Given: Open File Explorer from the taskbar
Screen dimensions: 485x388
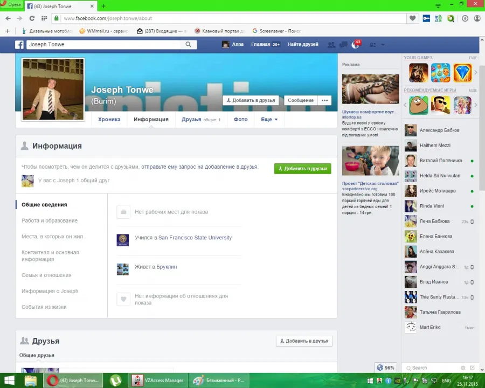Looking at the screenshot, I should pyautogui.click(x=30, y=380).
